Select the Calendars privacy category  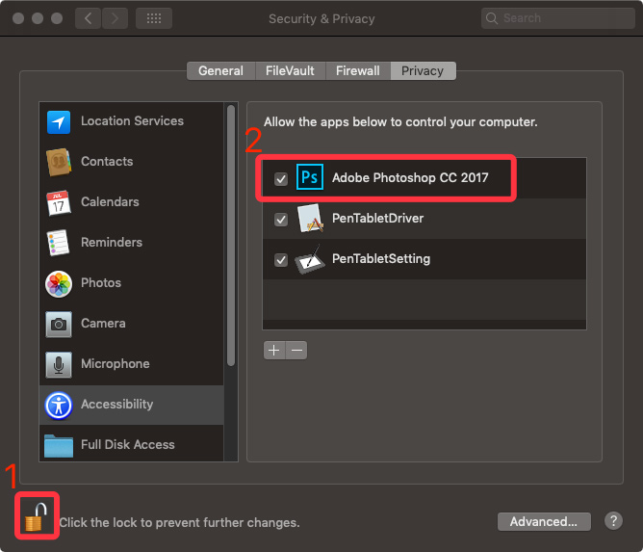pyautogui.click(x=131, y=202)
